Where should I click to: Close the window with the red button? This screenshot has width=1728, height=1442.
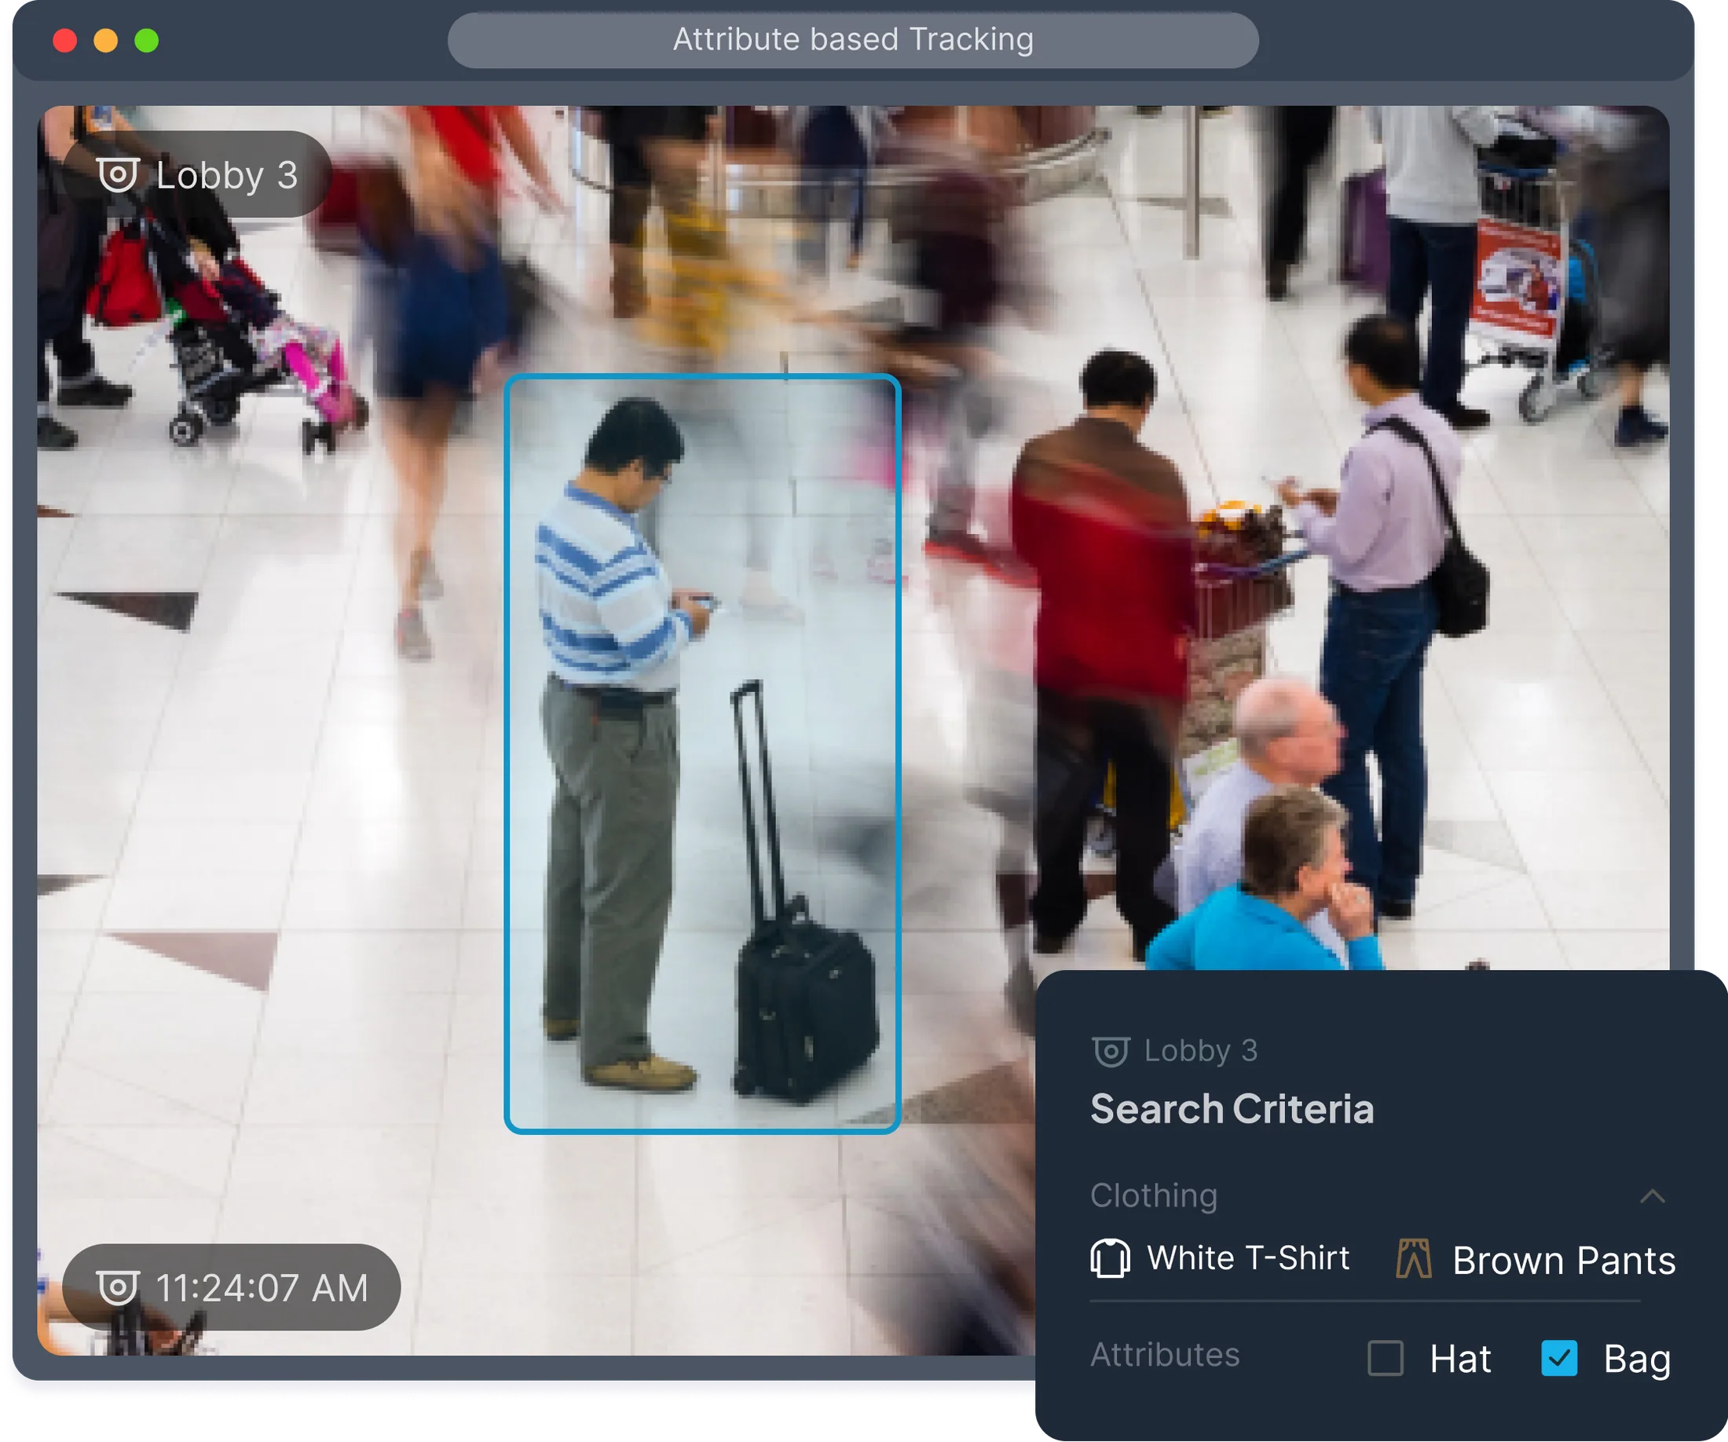pos(65,40)
